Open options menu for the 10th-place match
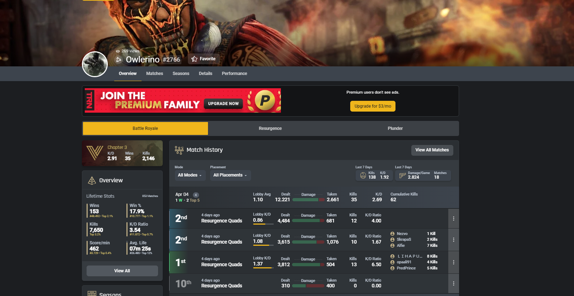Viewport: 574px width, 296px height. click(x=454, y=283)
